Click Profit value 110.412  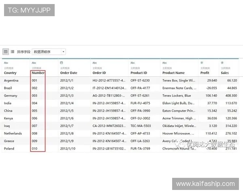click(211, 133)
